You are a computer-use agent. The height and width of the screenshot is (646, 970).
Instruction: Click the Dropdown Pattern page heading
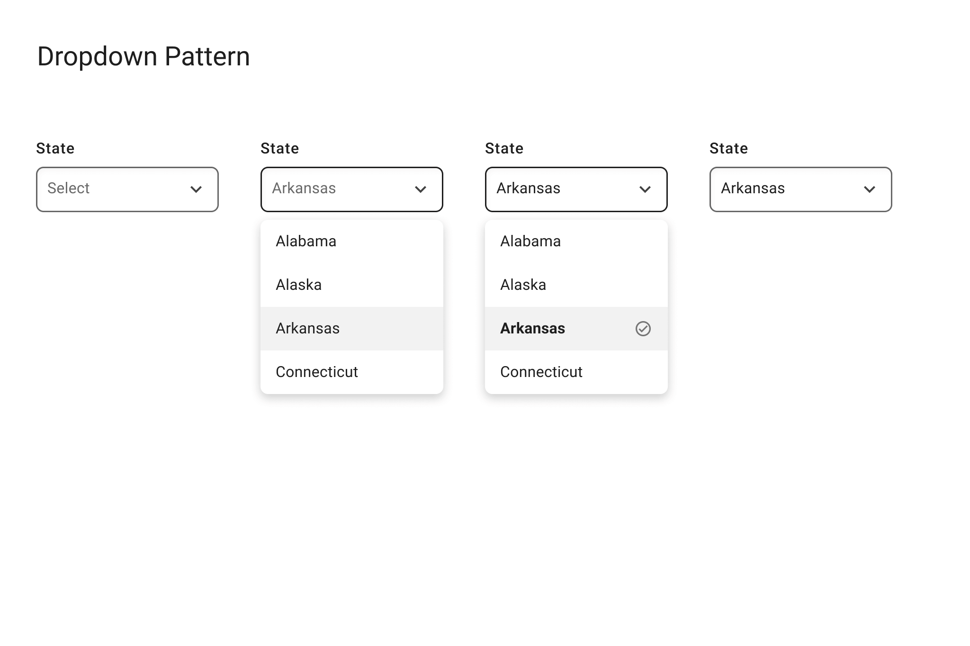[144, 57]
